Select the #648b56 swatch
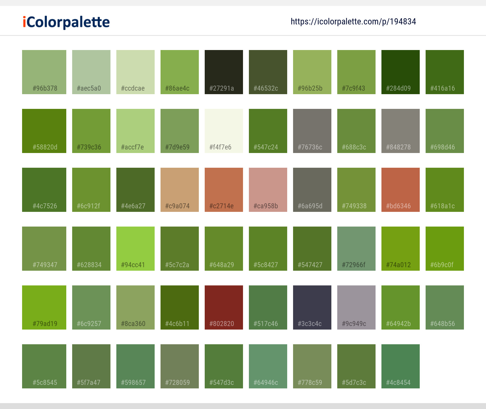The width and height of the screenshot is (486, 409). point(445,307)
